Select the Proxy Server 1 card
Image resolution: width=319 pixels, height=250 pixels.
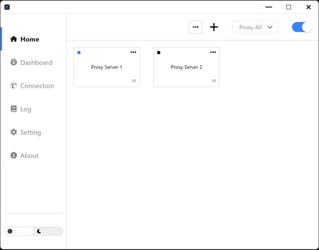pos(107,67)
